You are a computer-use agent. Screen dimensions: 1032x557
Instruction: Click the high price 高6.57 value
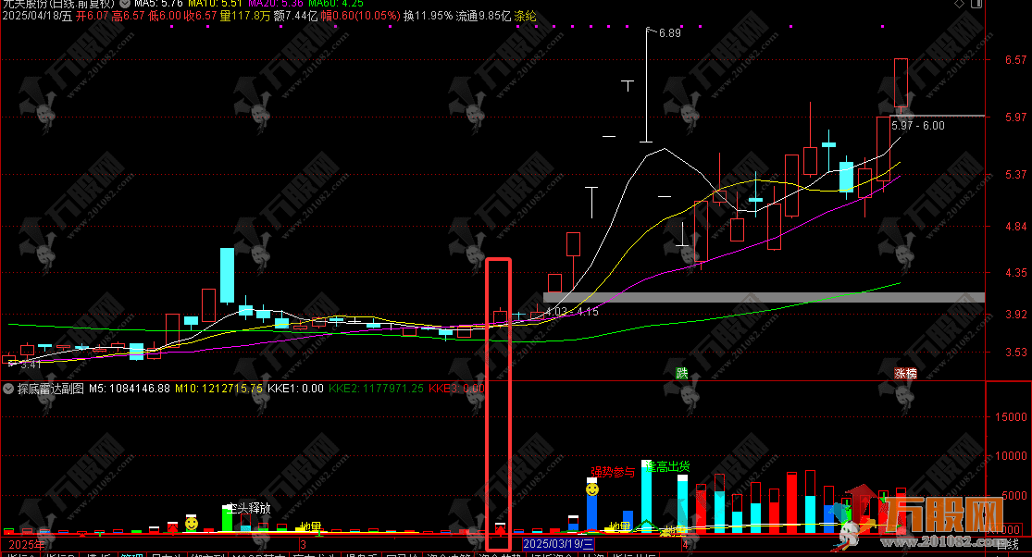pos(128,16)
